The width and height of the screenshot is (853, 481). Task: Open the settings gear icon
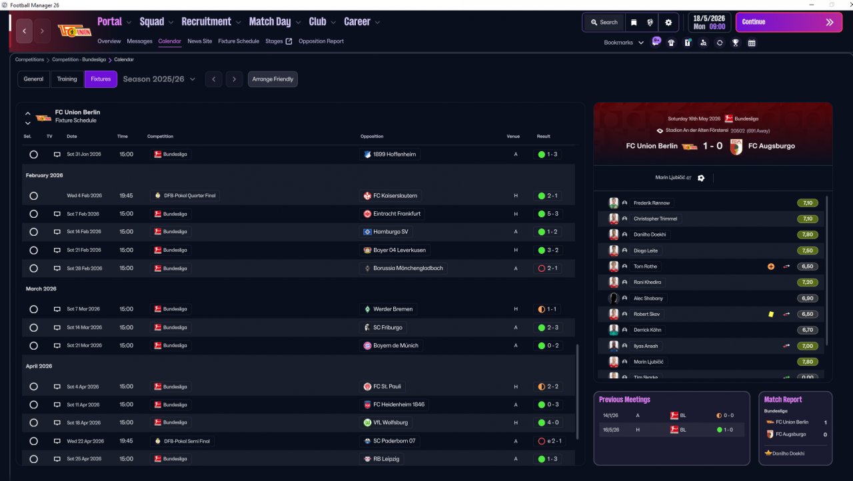point(668,22)
